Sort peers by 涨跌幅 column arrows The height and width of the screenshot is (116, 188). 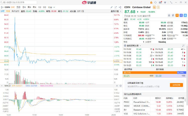172,98
